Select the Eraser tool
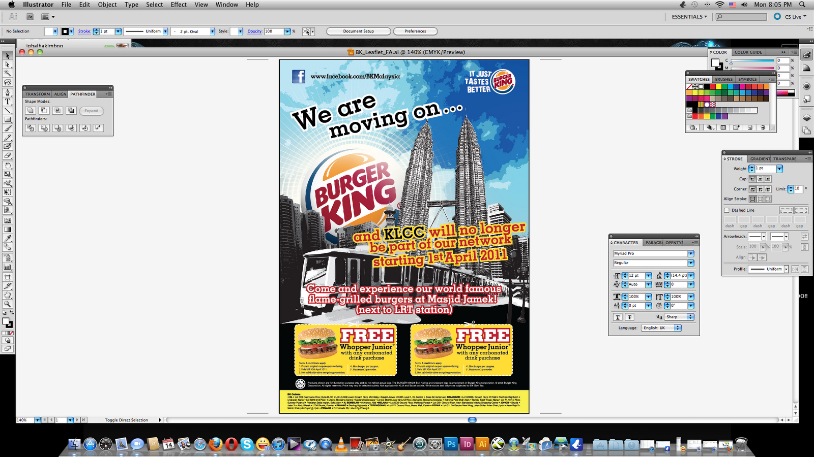The image size is (814, 457). (8, 155)
